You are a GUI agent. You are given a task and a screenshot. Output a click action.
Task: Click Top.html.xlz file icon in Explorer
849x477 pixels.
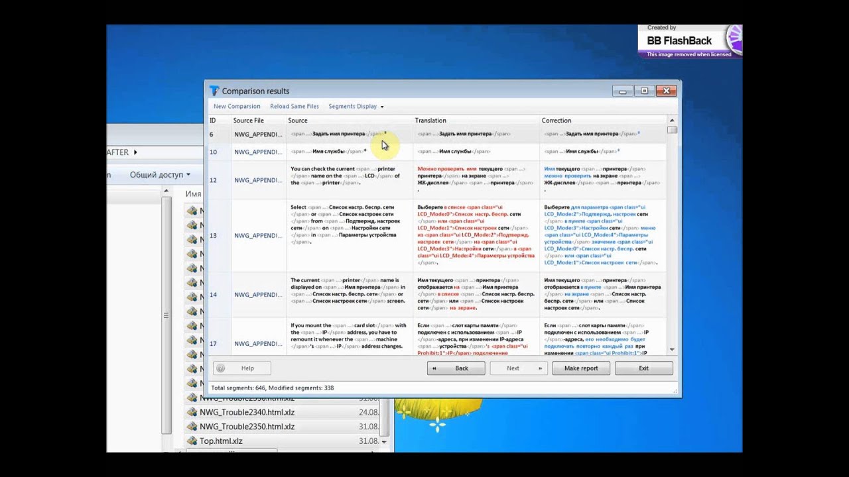192,441
